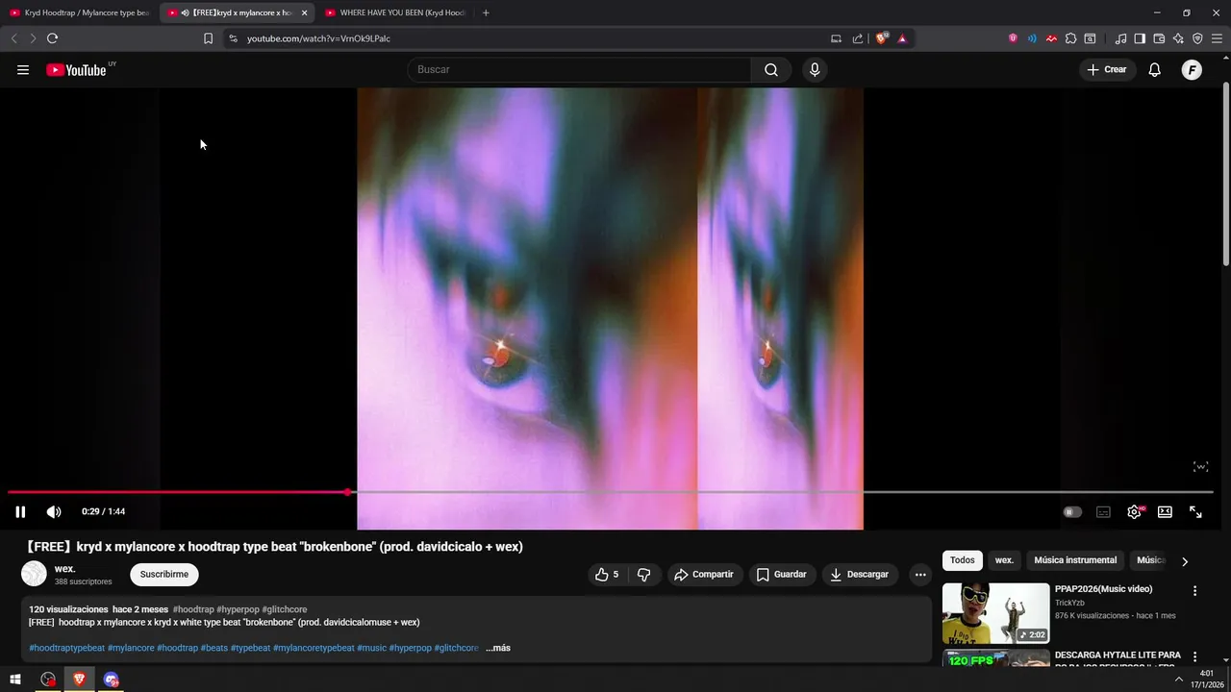1231x692 pixels.
Task: Select the Todos filter chip
Action: [x=963, y=560]
